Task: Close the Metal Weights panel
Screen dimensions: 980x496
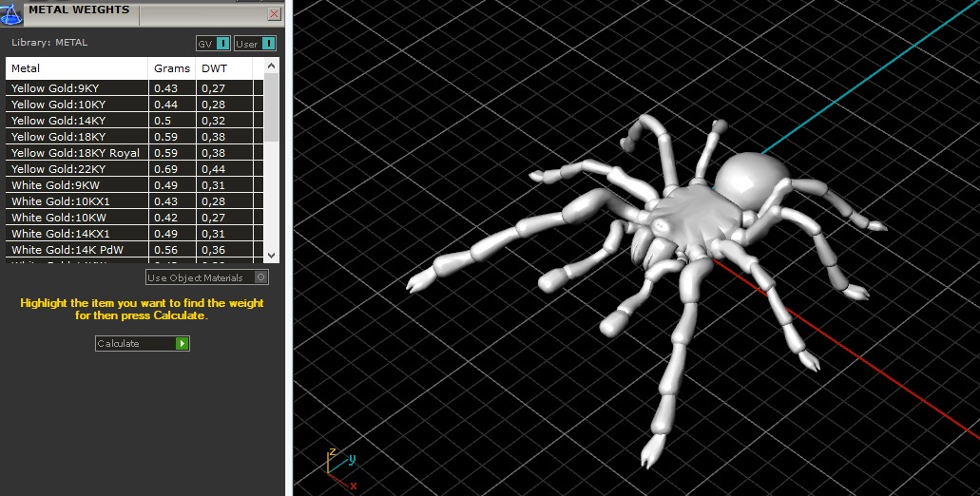Action: (x=274, y=13)
